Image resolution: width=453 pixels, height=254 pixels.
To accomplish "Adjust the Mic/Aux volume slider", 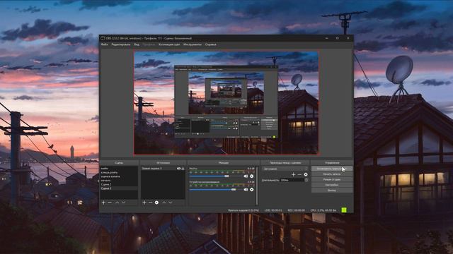I will click(x=226, y=176).
